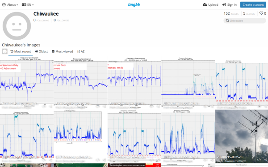Click the search magnifier icon
The image size is (268, 167).
pos(227,20)
